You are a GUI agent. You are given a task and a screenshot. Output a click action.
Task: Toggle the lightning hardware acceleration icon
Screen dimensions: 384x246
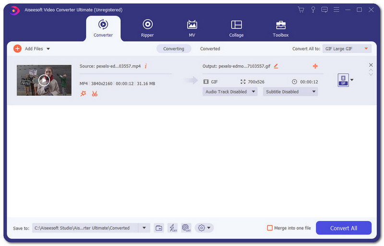pos(172,228)
